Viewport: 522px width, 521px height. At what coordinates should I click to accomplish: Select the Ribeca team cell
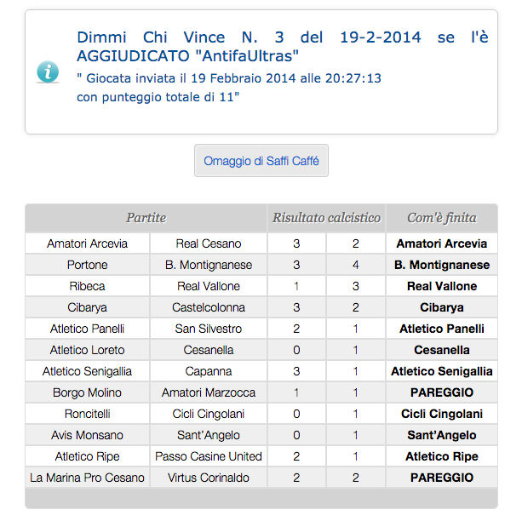point(87,286)
